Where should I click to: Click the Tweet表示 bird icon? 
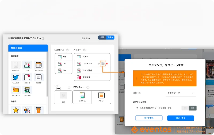[x=16, y=78]
